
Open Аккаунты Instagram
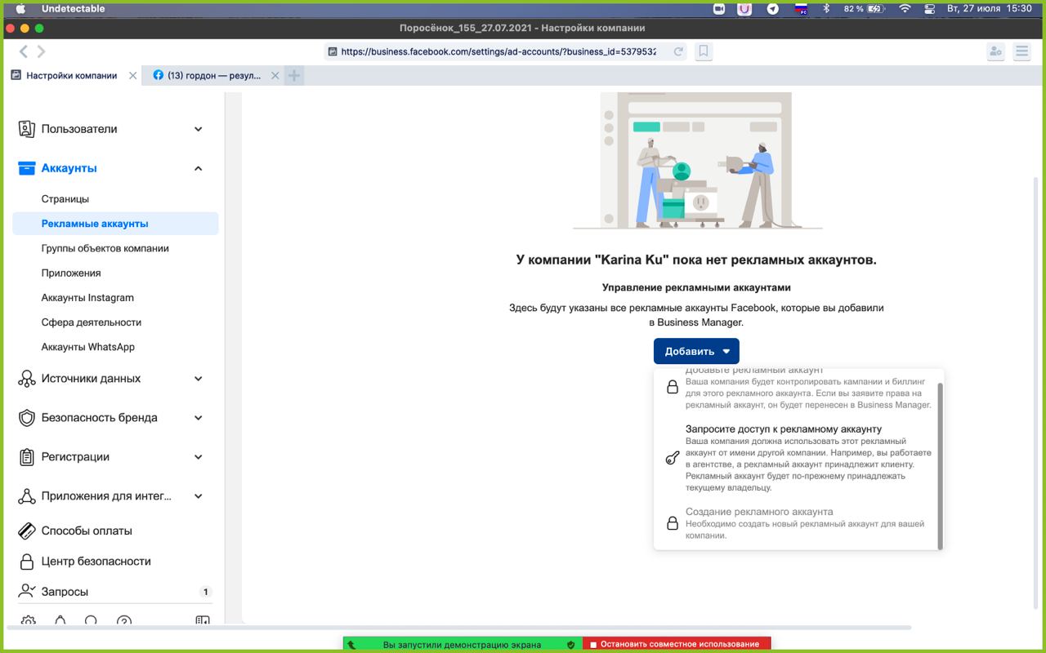coord(87,298)
